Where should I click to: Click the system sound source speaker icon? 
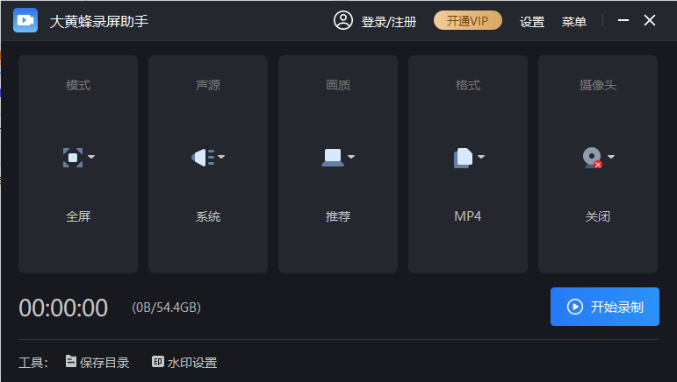[203, 157]
